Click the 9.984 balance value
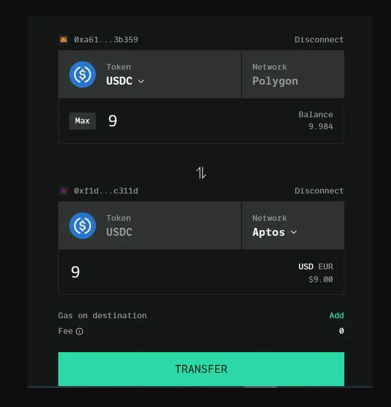391x407 pixels. pyautogui.click(x=320, y=126)
